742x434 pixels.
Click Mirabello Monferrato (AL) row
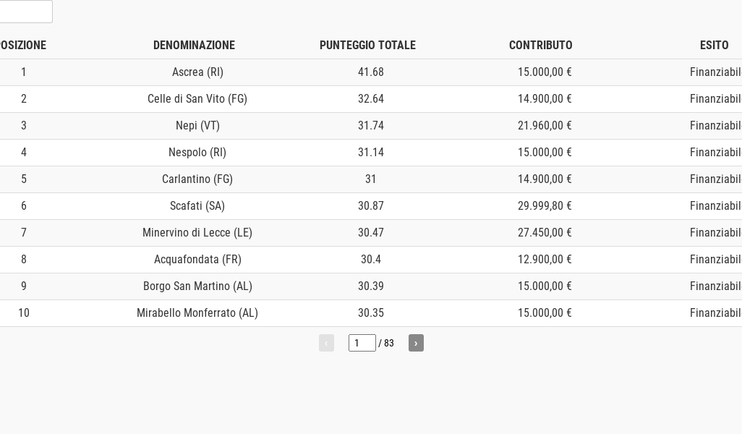pyautogui.click(x=197, y=313)
